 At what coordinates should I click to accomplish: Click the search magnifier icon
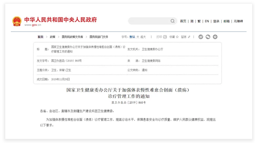173,21
